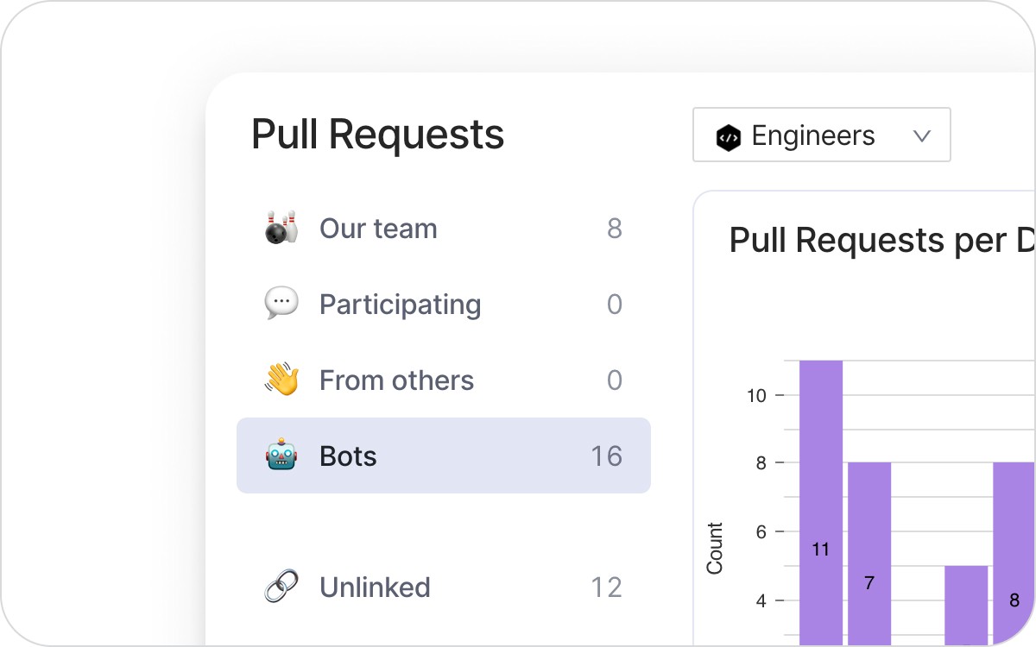Click the robot icon for Bots
Viewport: 1036px width, 647px height.
coord(281,456)
